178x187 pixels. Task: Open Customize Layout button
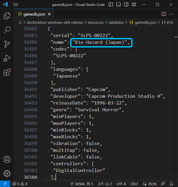(134, 4)
